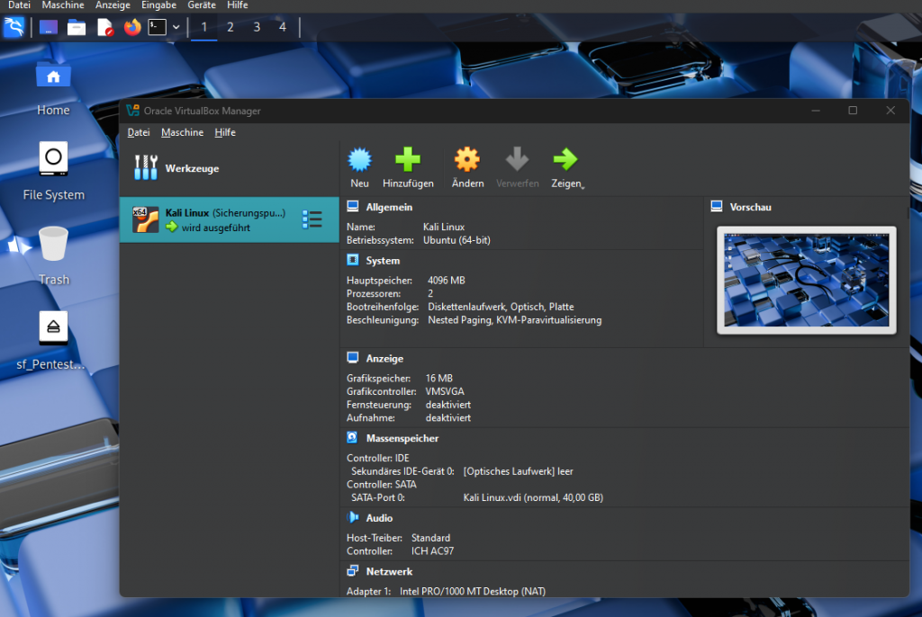Click the Neu (new VM) icon
The image size is (922, 617).
[360, 161]
